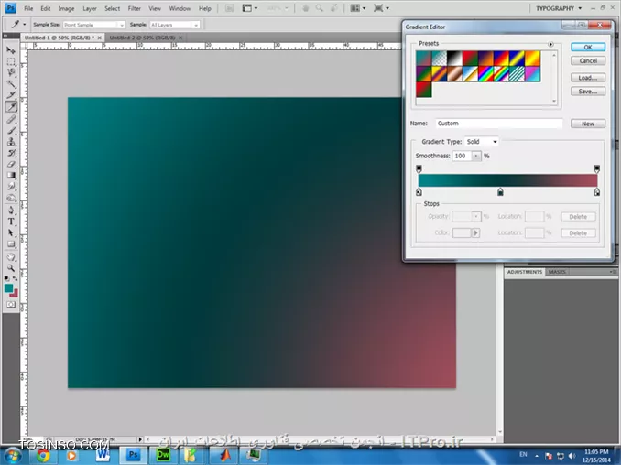Open the Filter menu

pos(135,8)
